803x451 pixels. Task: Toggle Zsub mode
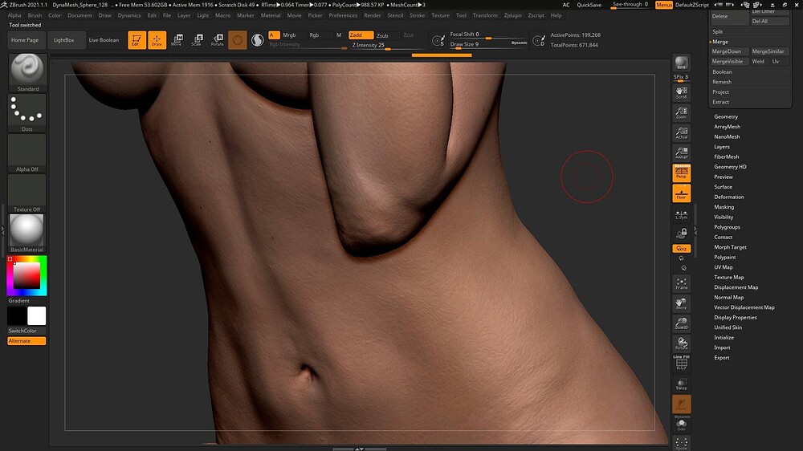pos(382,35)
